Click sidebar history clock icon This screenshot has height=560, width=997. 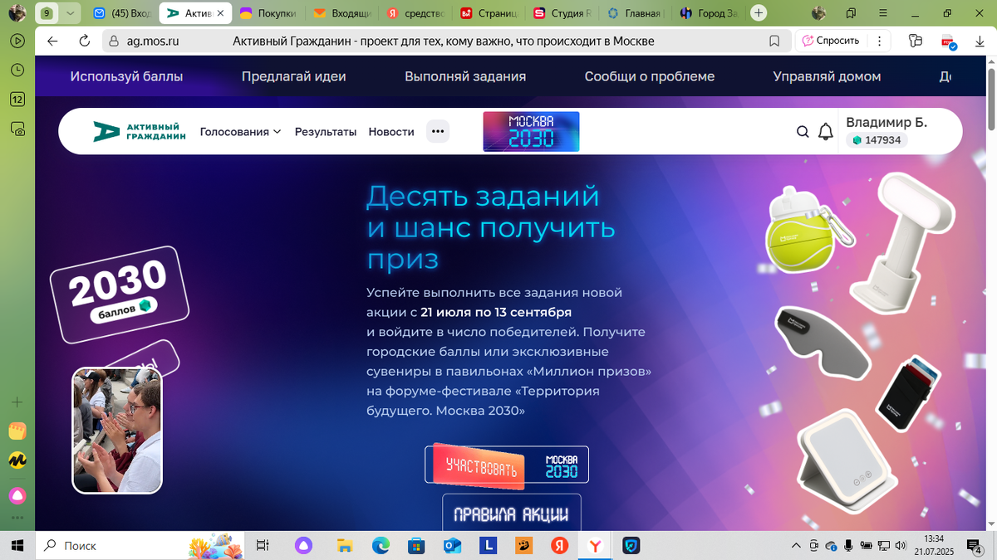[x=17, y=71]
